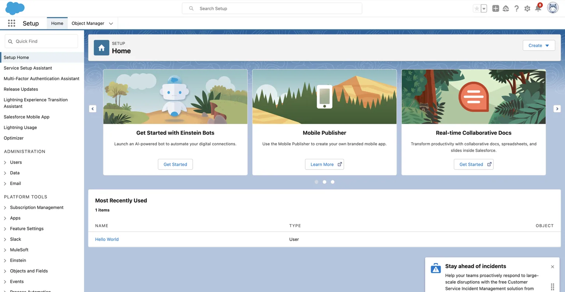
Task: Select the first carousel page dot
Action: tap(316, 182)
